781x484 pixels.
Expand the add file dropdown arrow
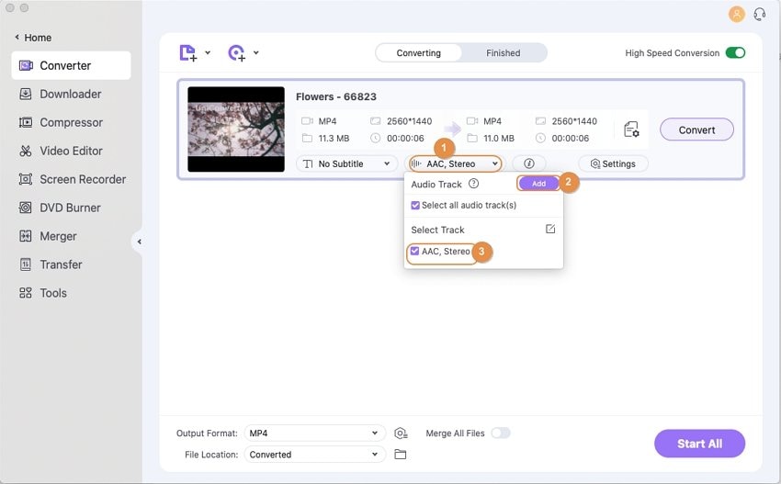point(208,52)
